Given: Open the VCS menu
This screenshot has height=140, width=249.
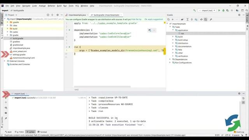Looking at the screenshot, I should tap(77, 6).
